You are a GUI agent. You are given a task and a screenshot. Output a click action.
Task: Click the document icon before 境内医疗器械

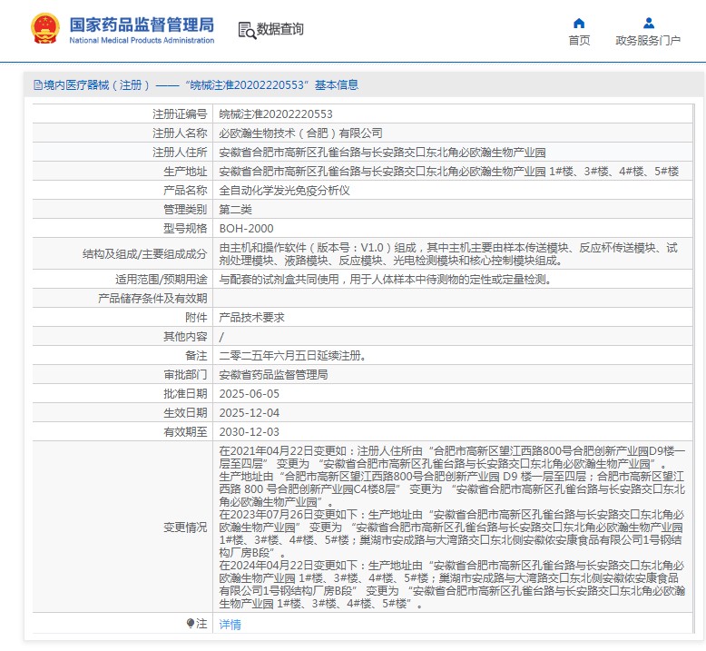pyautogui.click(x=37, y=85)
